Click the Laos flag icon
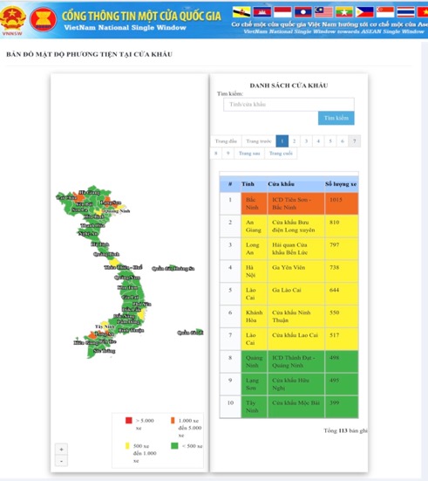 click(303, 12)
